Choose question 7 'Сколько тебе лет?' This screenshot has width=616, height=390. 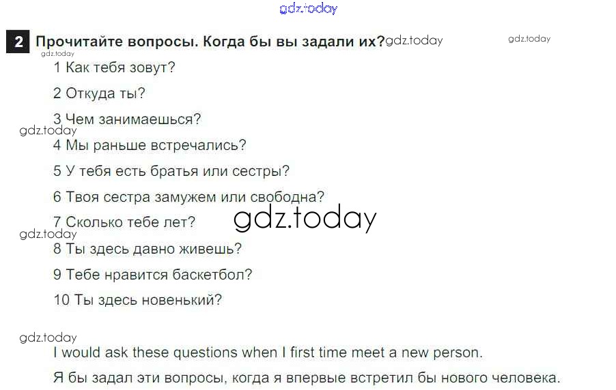124,222
